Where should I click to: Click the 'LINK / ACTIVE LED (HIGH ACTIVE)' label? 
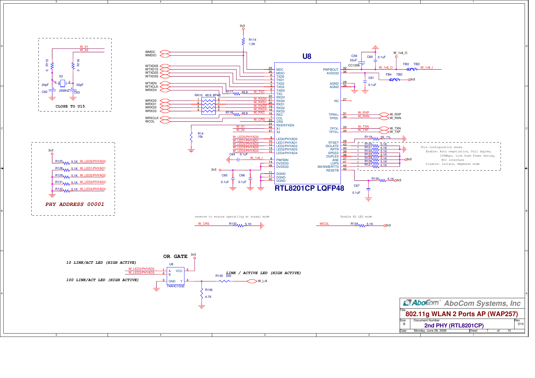[263, 273]
